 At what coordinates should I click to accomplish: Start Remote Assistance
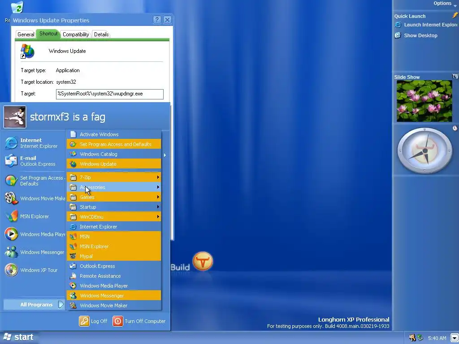click(x=114, y=276)
